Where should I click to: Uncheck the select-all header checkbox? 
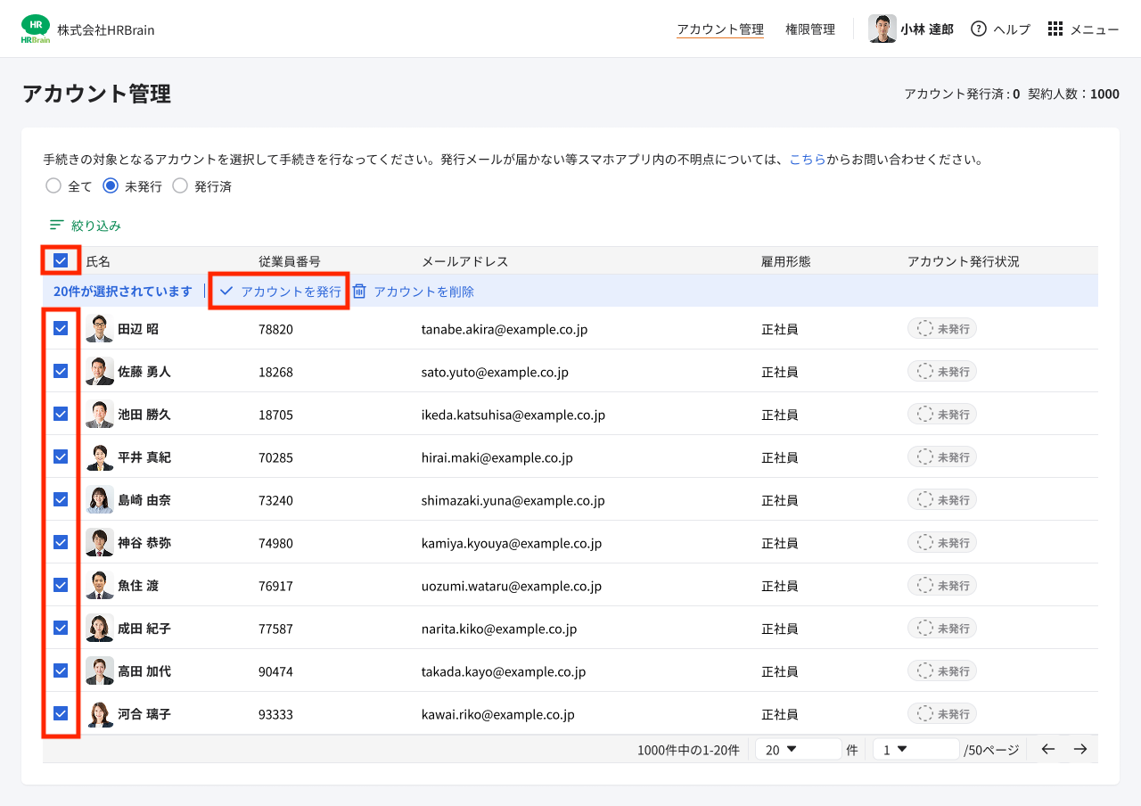point(61,260)
